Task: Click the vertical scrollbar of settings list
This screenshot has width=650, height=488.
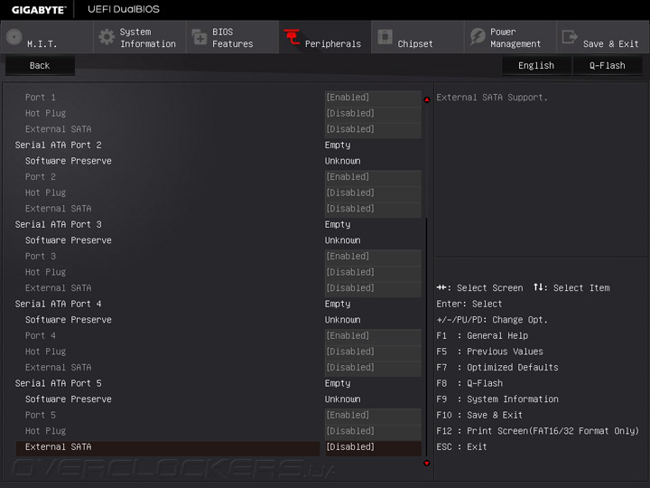Action: (x=427, y=334)
